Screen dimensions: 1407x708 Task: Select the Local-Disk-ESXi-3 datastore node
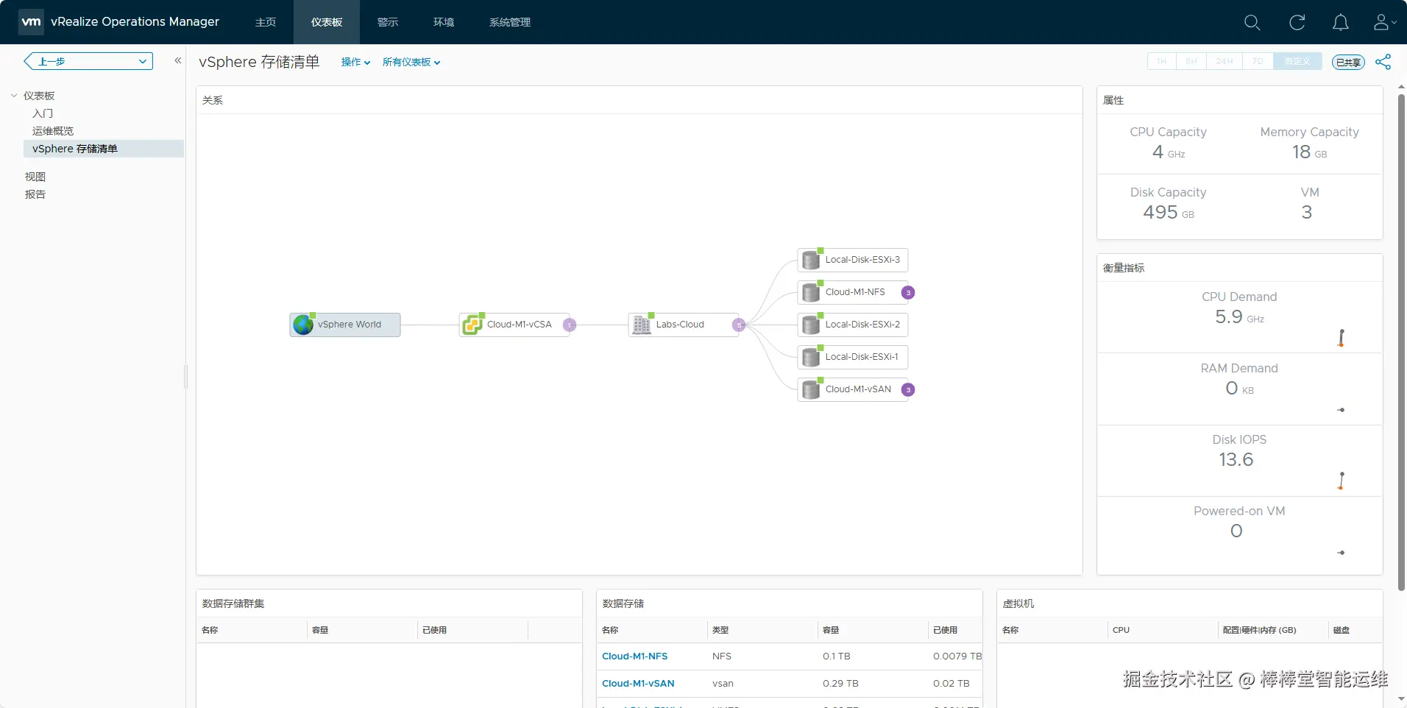pos(853,260)
